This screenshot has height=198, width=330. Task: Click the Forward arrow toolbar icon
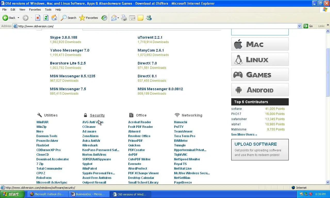(x=26, y=18)
